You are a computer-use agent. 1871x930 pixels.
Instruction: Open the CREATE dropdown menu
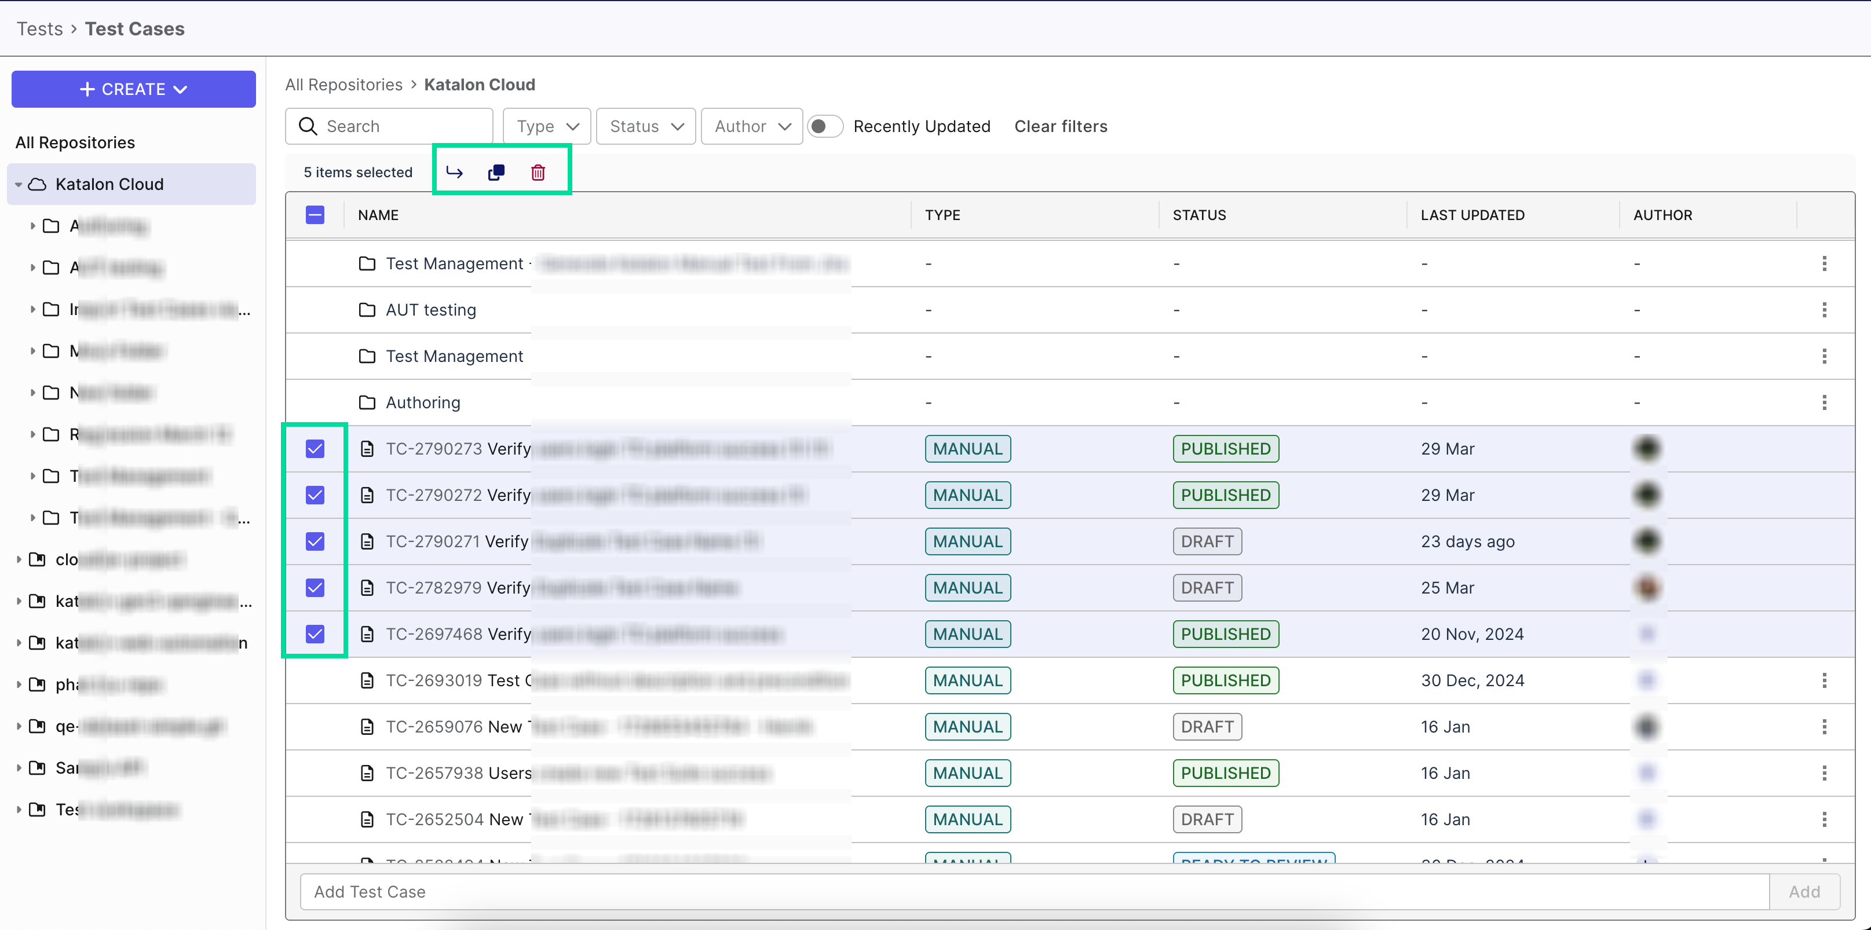[133, 89]
